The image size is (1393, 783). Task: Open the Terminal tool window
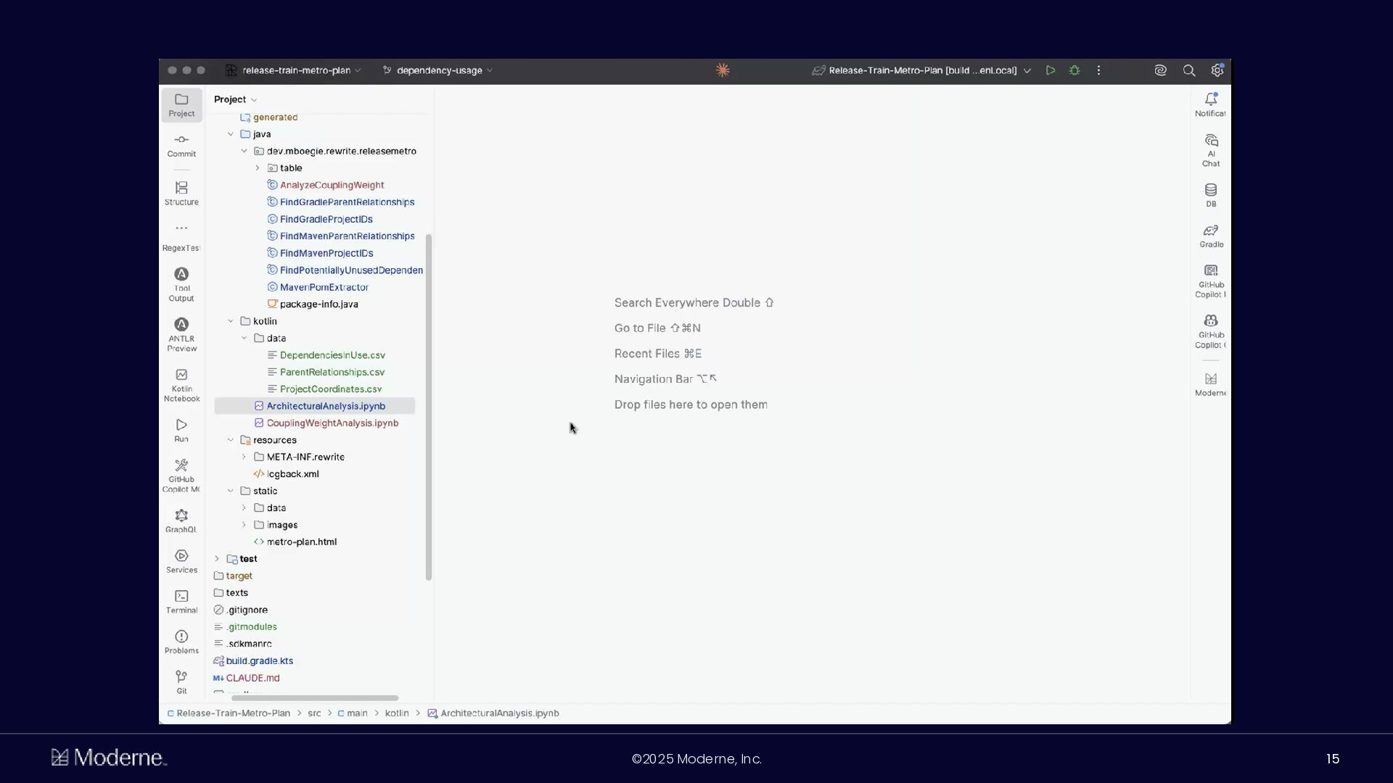[x=181, y=601]
